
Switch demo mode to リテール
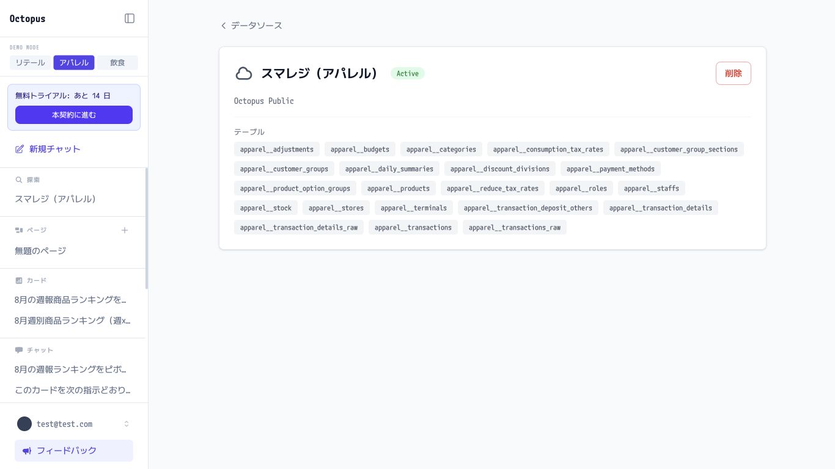click(x=31, y=63)
